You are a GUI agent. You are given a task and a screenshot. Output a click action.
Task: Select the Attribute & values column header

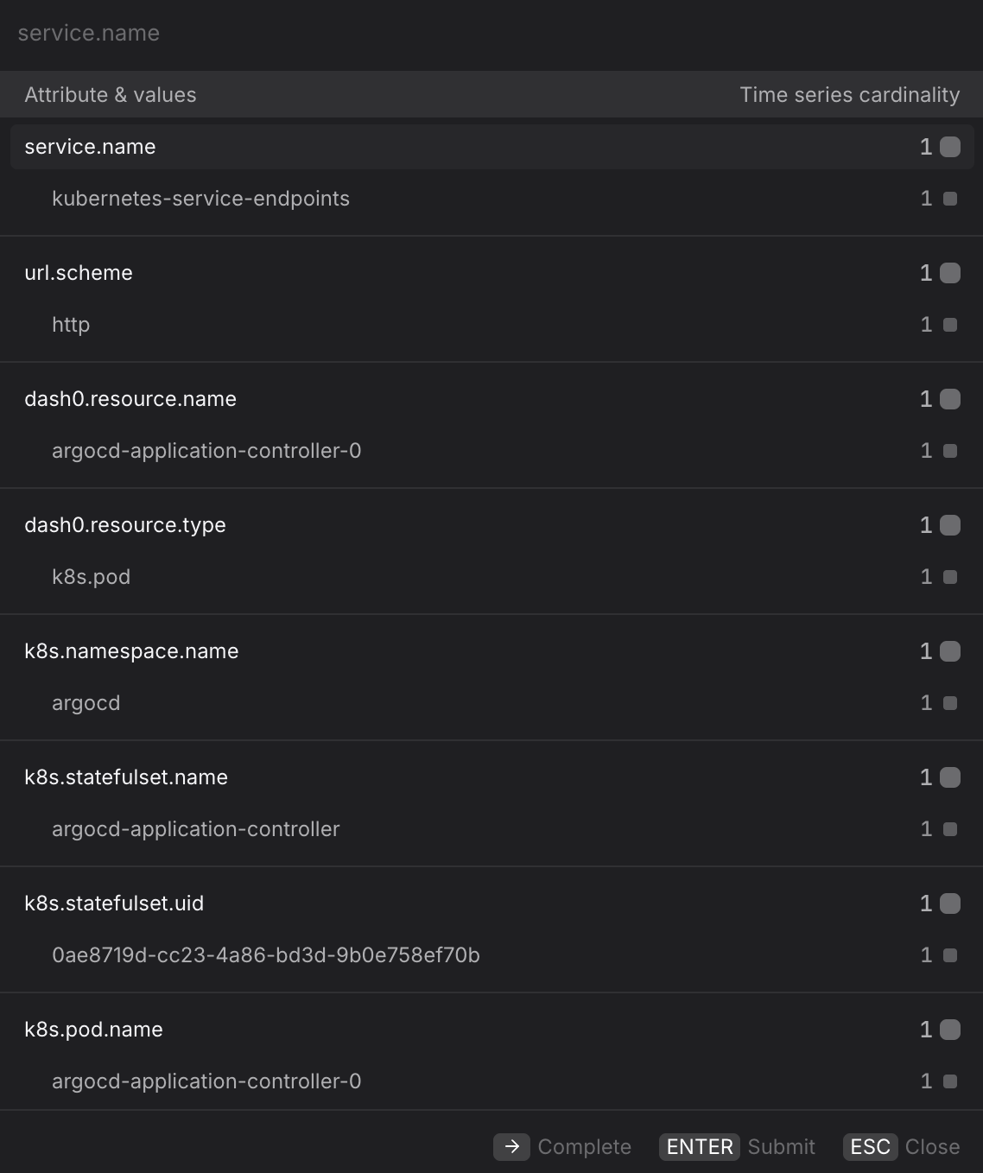click(111, 94)
